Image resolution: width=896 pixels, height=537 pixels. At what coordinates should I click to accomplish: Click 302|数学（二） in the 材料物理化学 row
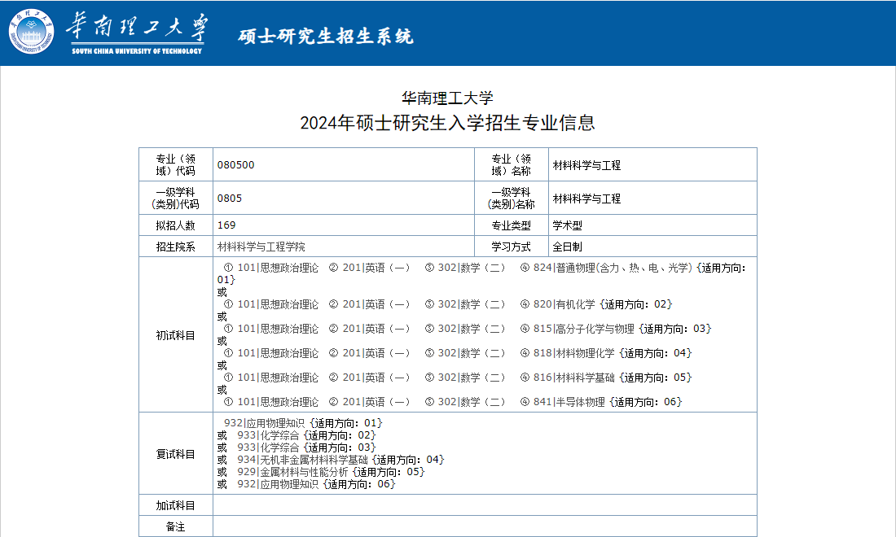472,353
